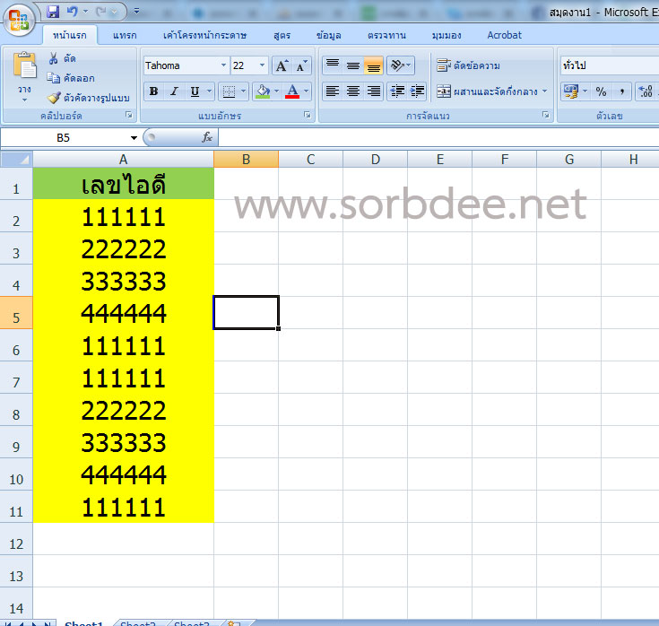Open the fill color dropdown arrow
This screenshot has height=626, width=659.
tap(276, 91)
